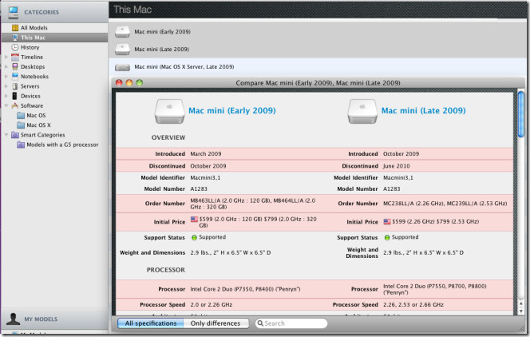The height and width of the screenshot is (337, 530).
Task: Click the Categories computer icon in sidebar header
Action: click(x=14, y=13)
